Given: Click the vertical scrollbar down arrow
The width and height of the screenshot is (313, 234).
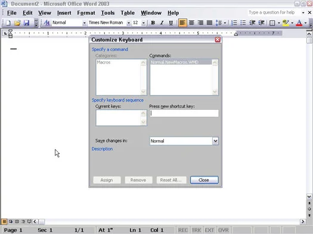Looking at the screenshot, I should coord(309,197).
